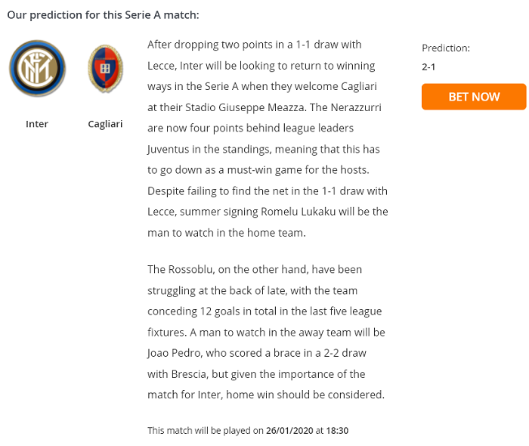This screenshot has height=446, width=529.
Task: Click the Cagliari club crest logo
Action: click(104, 70)
